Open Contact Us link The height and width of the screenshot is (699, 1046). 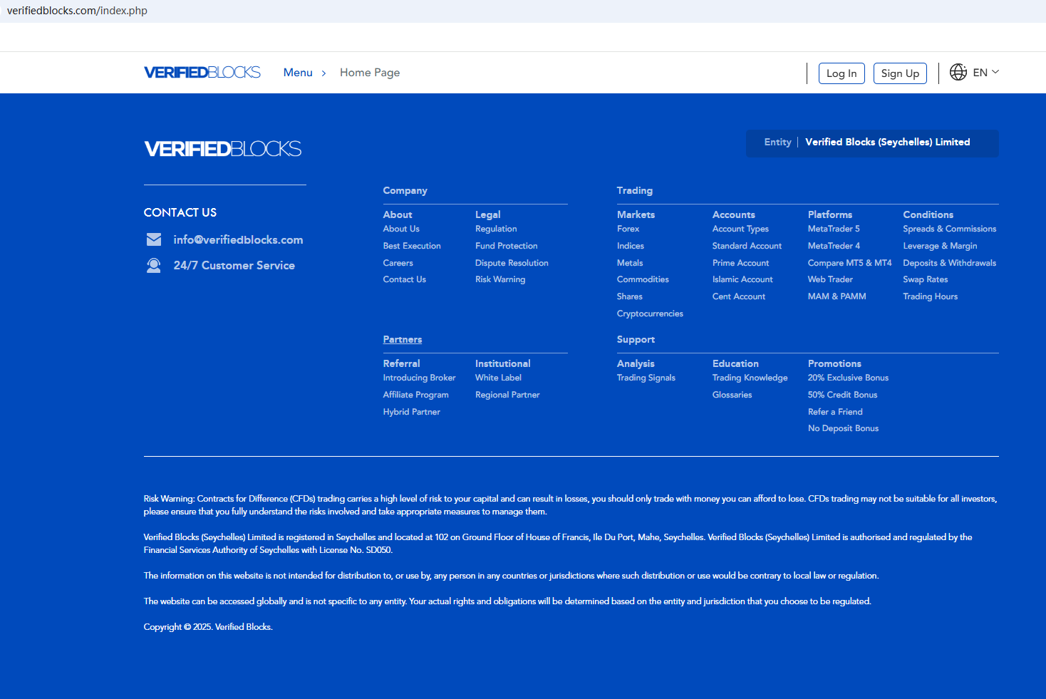click(404, 279)
